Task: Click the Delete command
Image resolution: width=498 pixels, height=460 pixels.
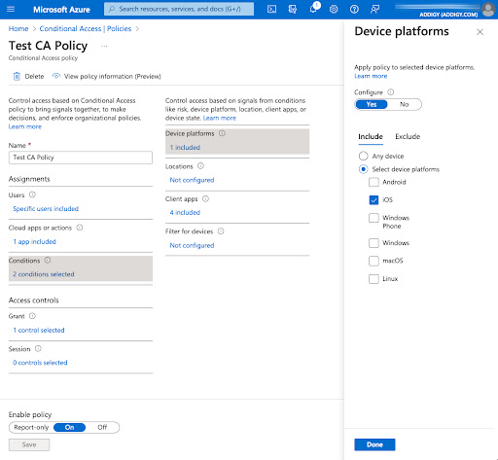Action: tap(28, 76)
